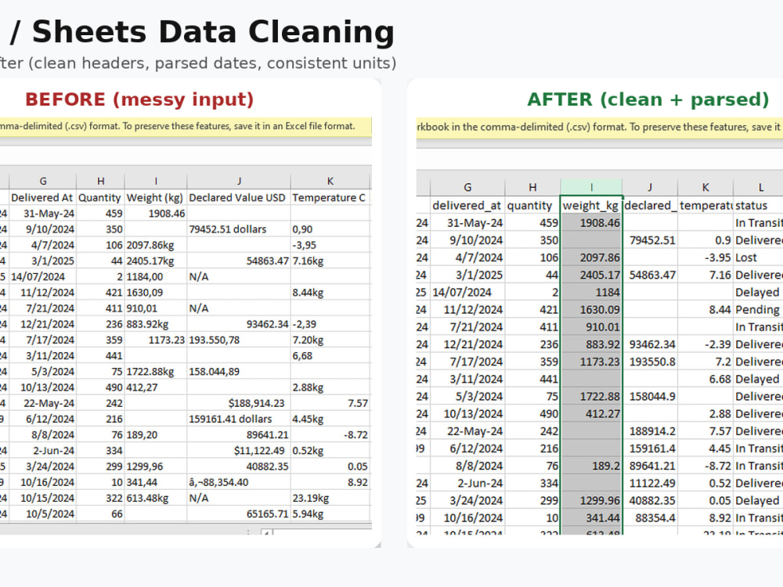Viewport: 783px width, 587px height.
Task: Click the 'Quantity' header in BEFORE sheet
Action: pyautogui.click(x=100, y=198)
